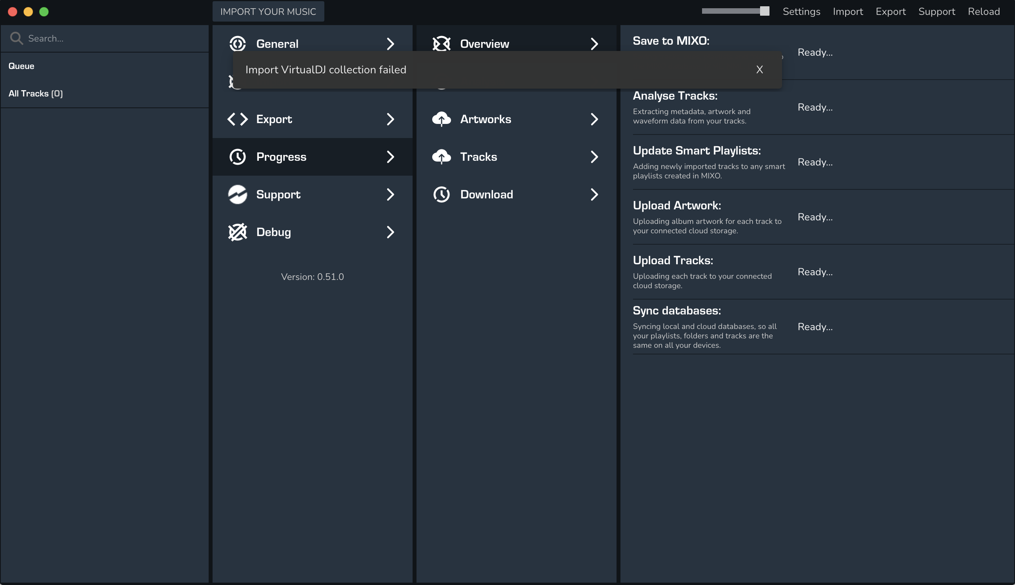This screenshot has width=1015, height=585.
Task: Click the Download clock icon
Action: tap(441, 194)
